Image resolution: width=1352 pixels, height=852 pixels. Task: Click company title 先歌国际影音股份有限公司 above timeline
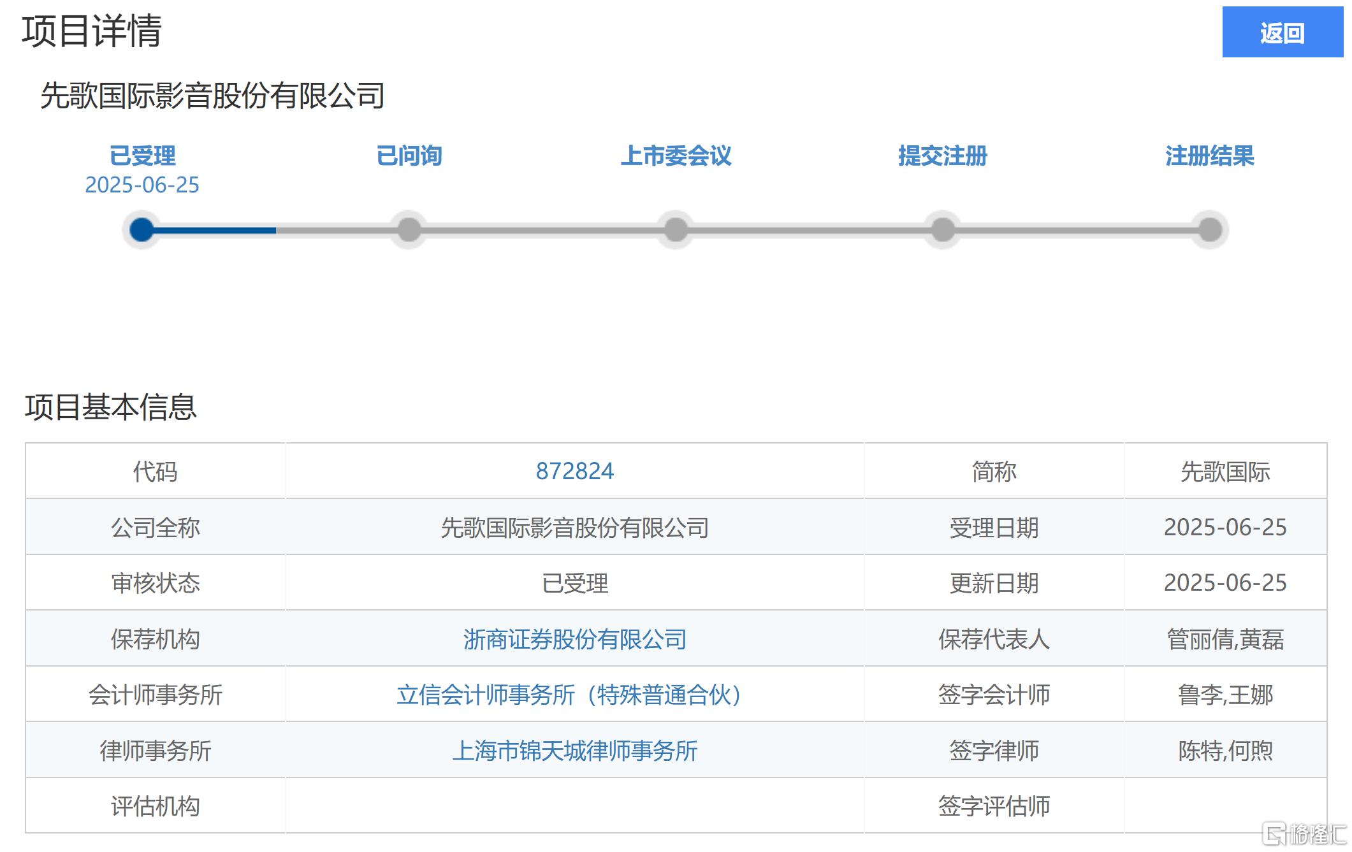[x=212, y=96]
